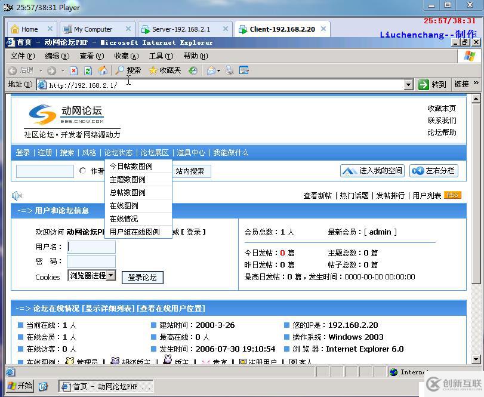Open the 文件 menu
This screenshot has height=397, width=484.
[x=23, y=56]
